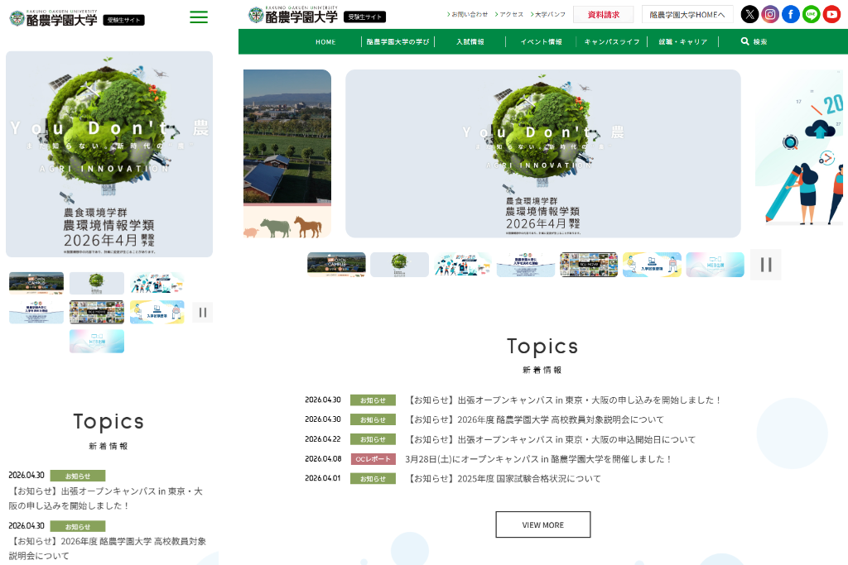Select desktop green globe thumbnail
Screen dimensions: 848x565
pos(400,265)
